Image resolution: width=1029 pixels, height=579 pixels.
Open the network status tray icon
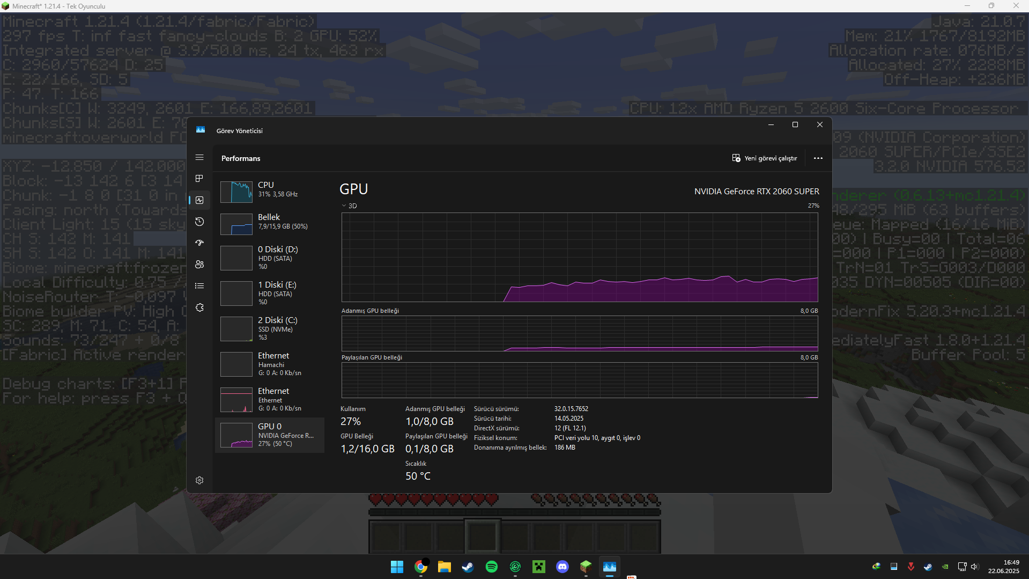(962, 567)
